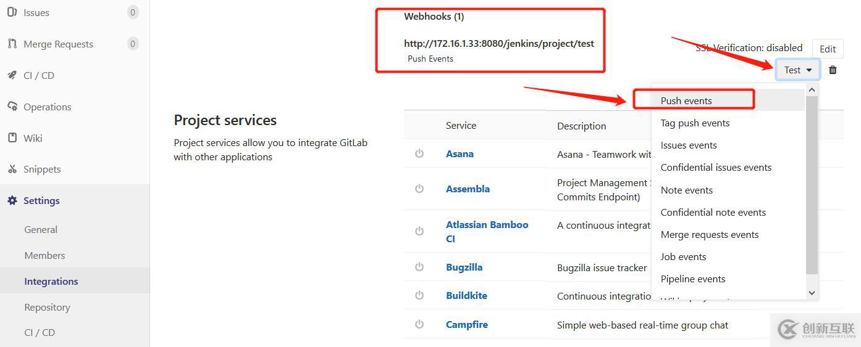The height and width of the screenshot is (347, 861).
Task: Click the dropdown list scrollbar thumb
Action: click(x=812, y=185)
